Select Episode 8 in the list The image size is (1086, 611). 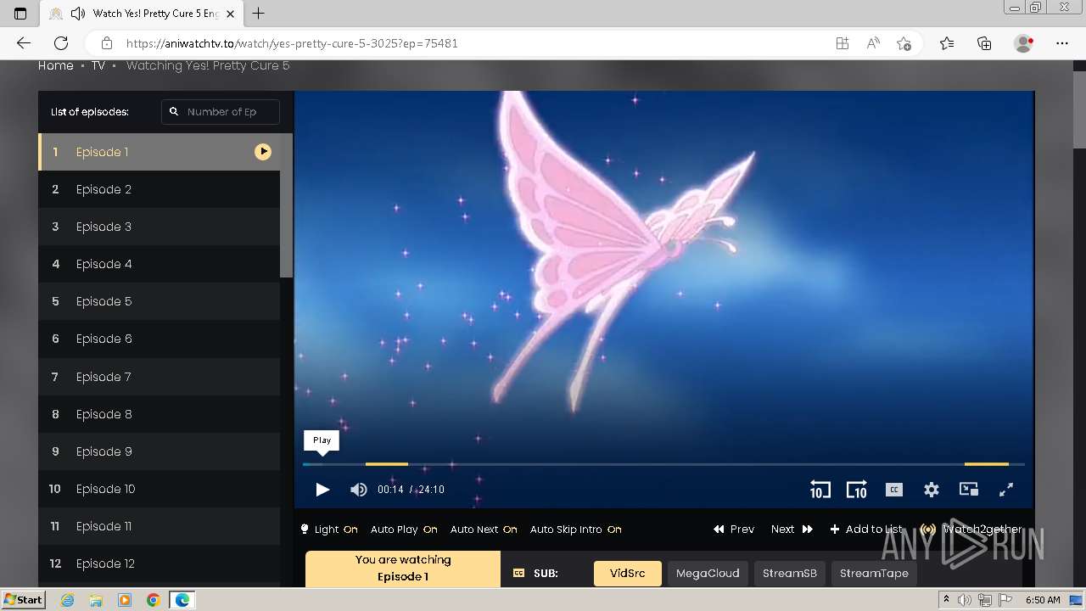coord(160,414)
